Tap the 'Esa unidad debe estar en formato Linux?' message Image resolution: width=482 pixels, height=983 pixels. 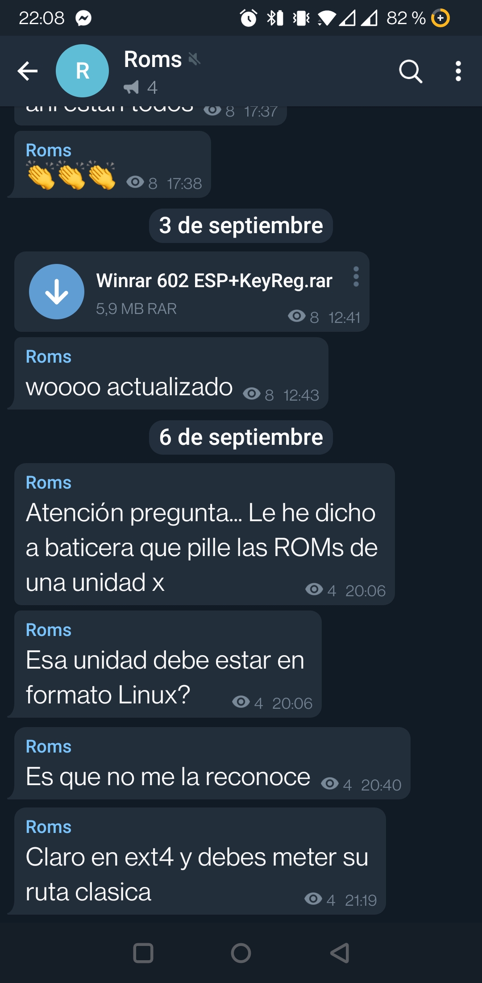click(168, 664)
